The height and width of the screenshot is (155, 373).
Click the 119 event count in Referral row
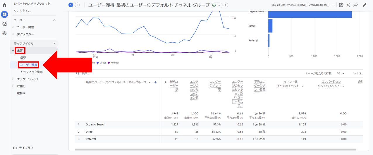pos(303,139)
